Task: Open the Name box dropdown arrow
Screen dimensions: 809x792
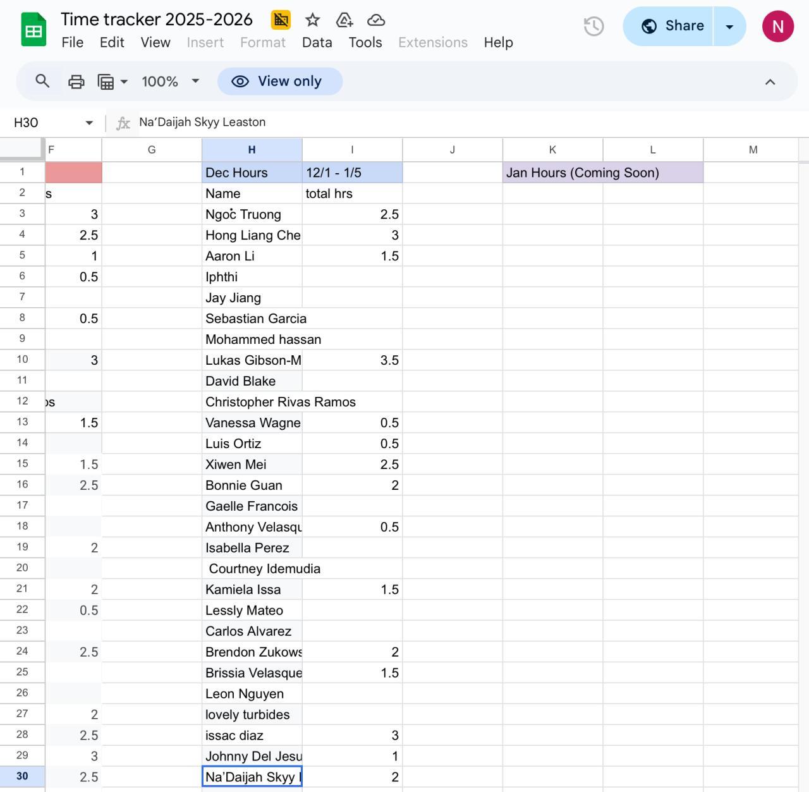Action: pos(89,123)
